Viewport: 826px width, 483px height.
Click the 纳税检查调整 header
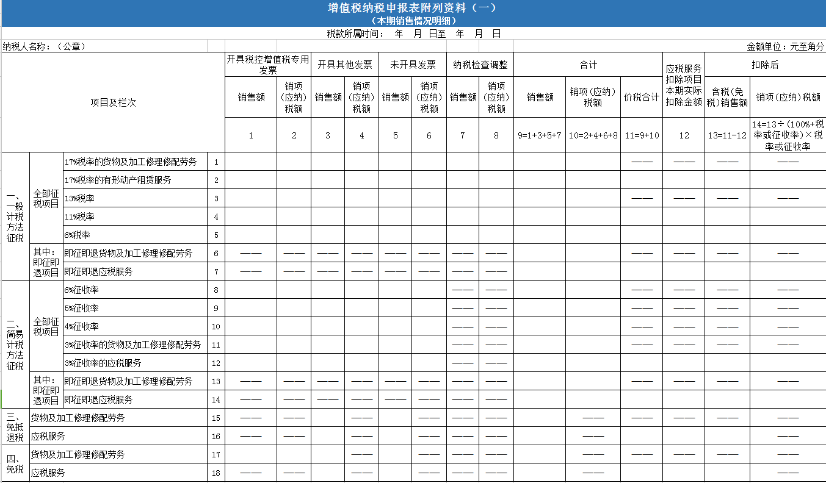(480, 65)
